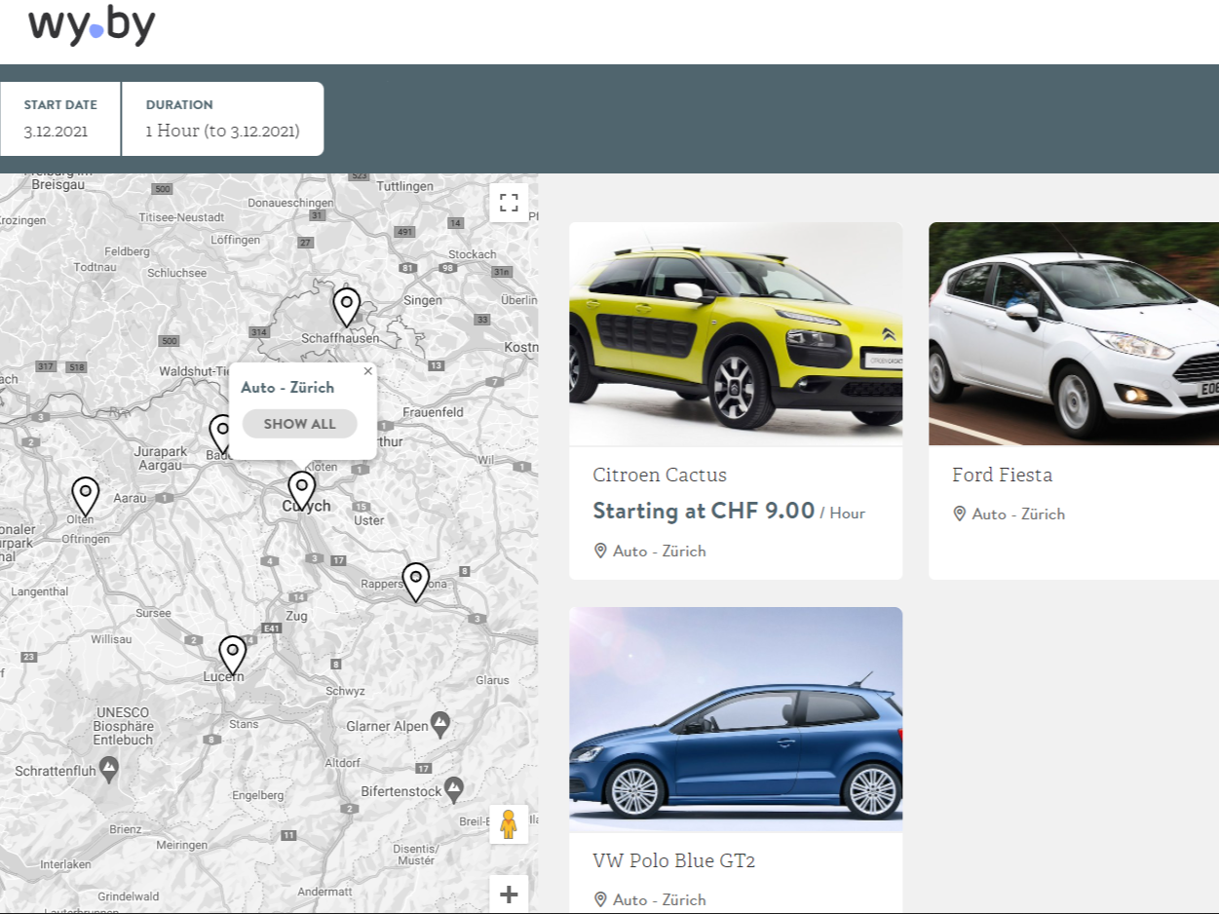Click the Olten map pin

[86, 497]
